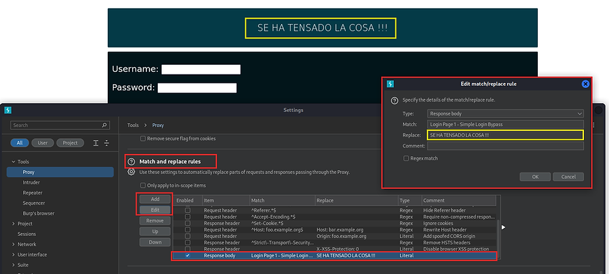The height and width of the screenshot is (274, 609).
Task: Sort the table by the Comment column
Action: pyautogui.click(x=459, y=201)
